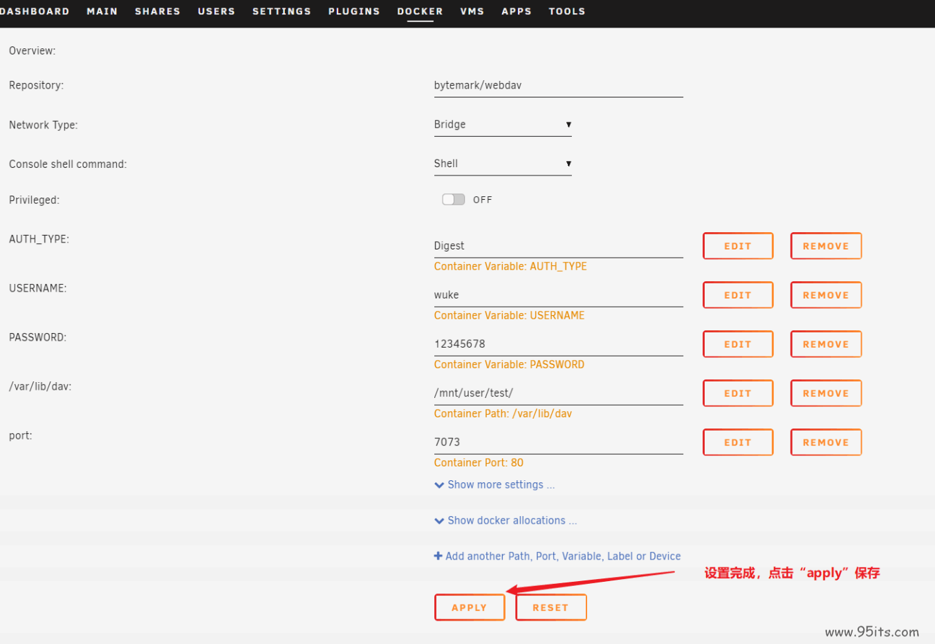Click the Overview: label

click(33, 51)
